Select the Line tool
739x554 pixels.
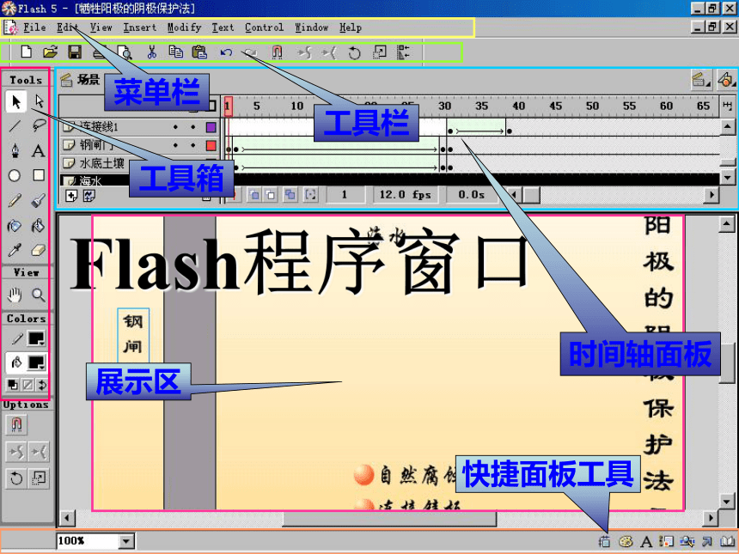coord(15,125)
